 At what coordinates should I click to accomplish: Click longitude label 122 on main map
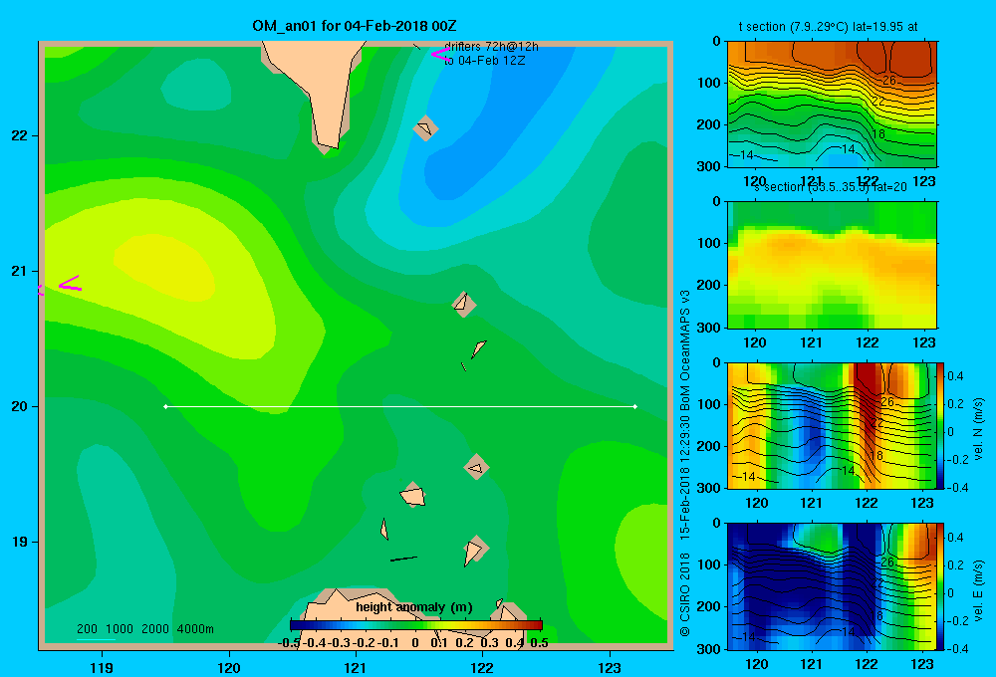tap(482, 667)
